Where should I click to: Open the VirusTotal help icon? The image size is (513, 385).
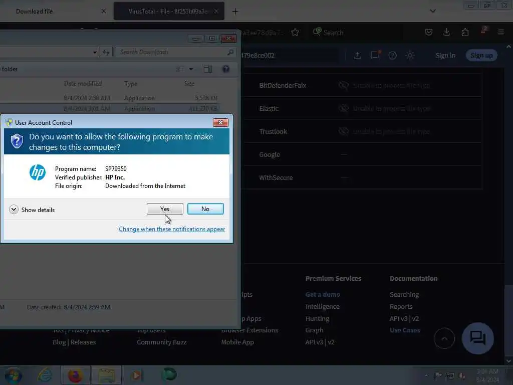click(393, 55)
